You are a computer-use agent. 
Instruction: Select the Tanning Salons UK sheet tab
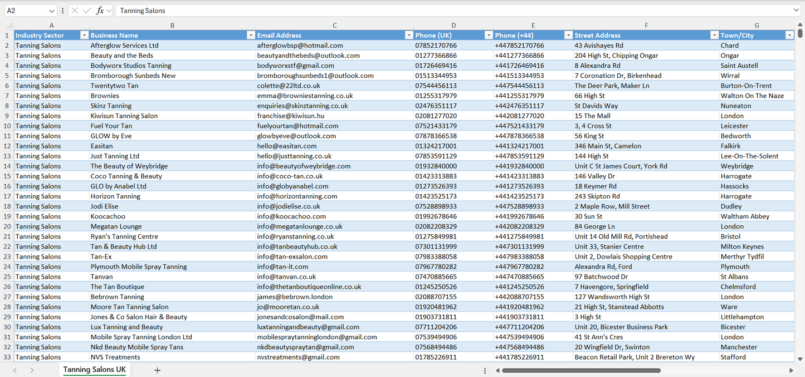[95, 370]
